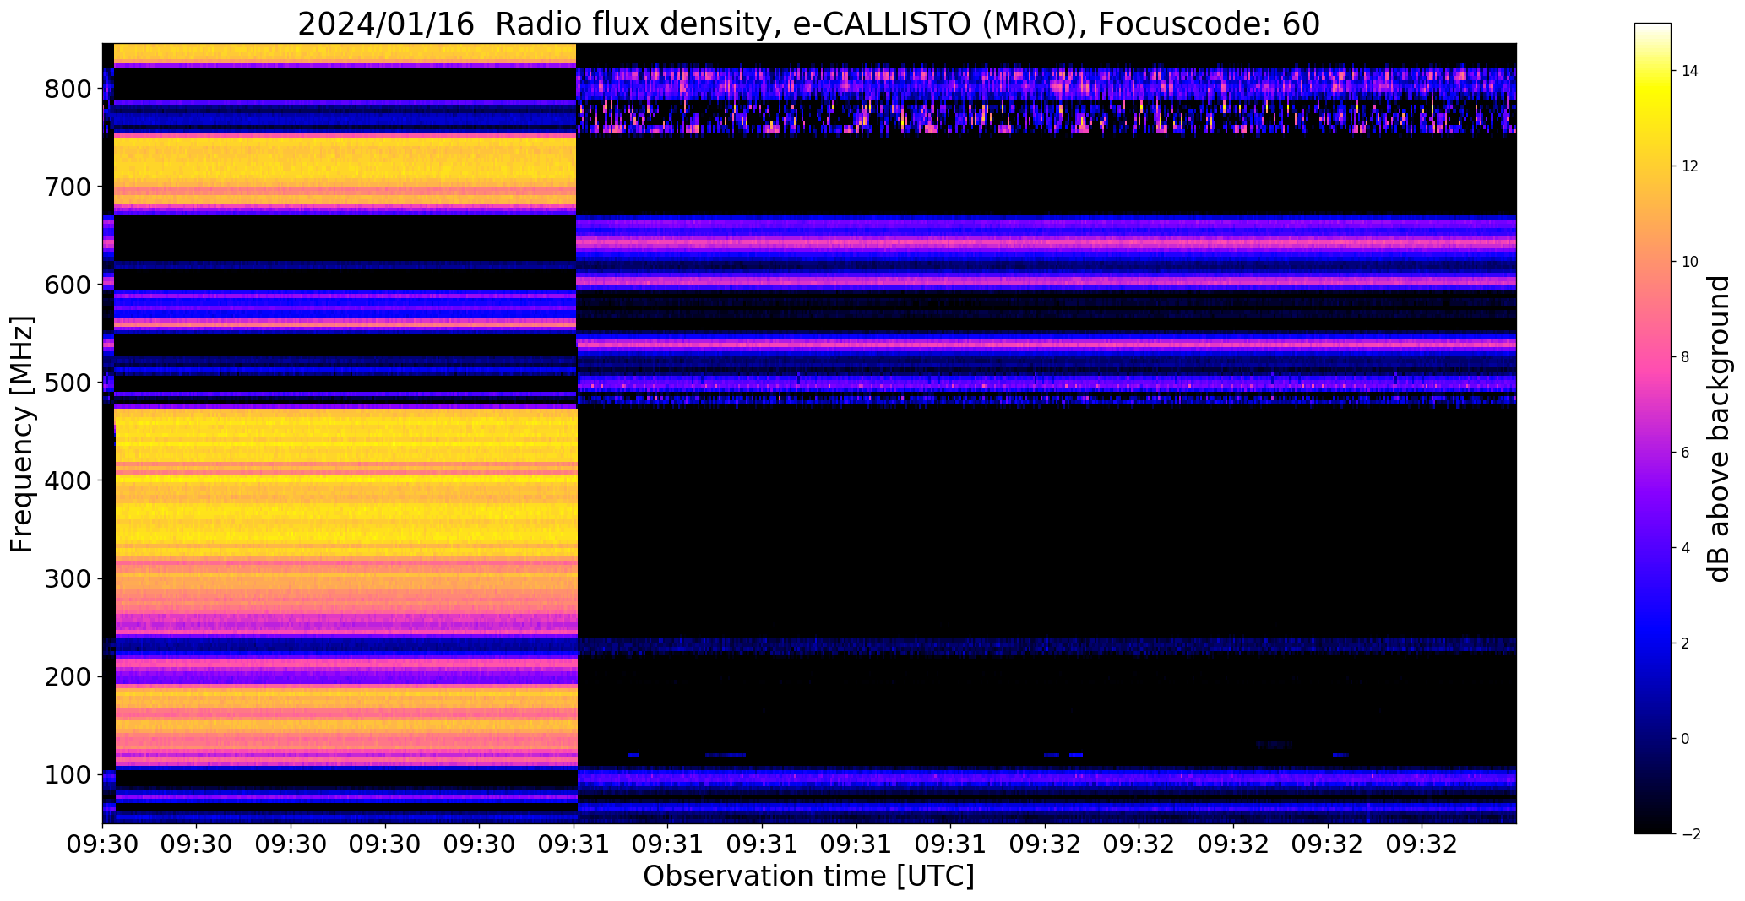Click the colorbar tick value 6
The image size is (1745, 901).
(1685, 453)
